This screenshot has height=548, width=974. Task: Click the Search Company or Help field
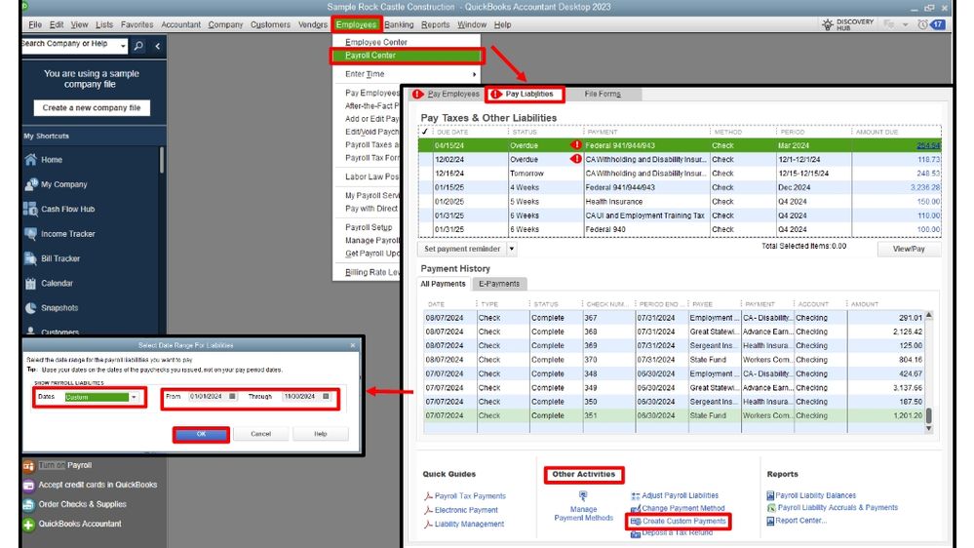(x=69, y=44)
